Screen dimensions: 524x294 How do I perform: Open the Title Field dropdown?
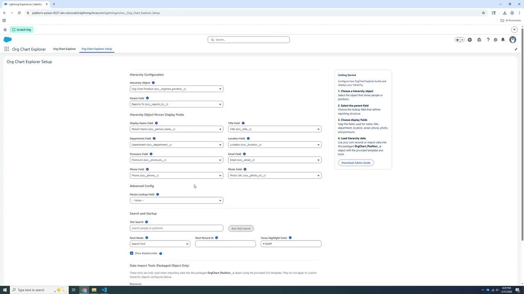coord(275,129)
